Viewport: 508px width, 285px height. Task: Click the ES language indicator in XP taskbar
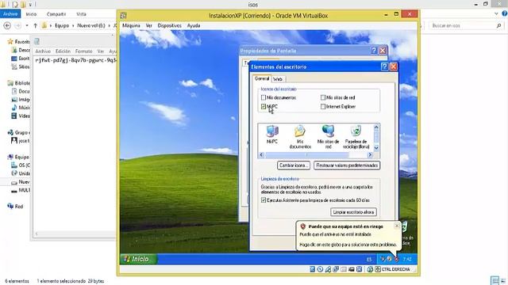pos(368,259)
